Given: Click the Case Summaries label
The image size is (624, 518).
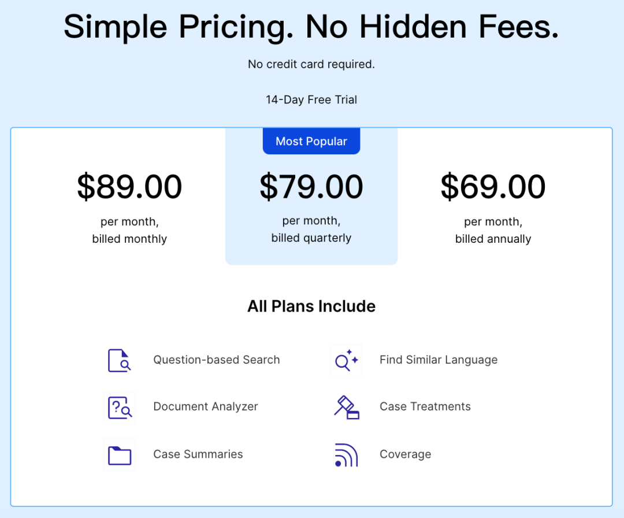Looking at the screenshot, I should pyautogui.click(x=198, y=454).
